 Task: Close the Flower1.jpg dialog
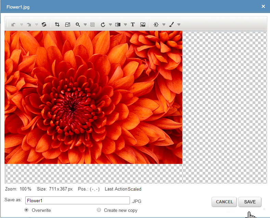tap(263, 6)
